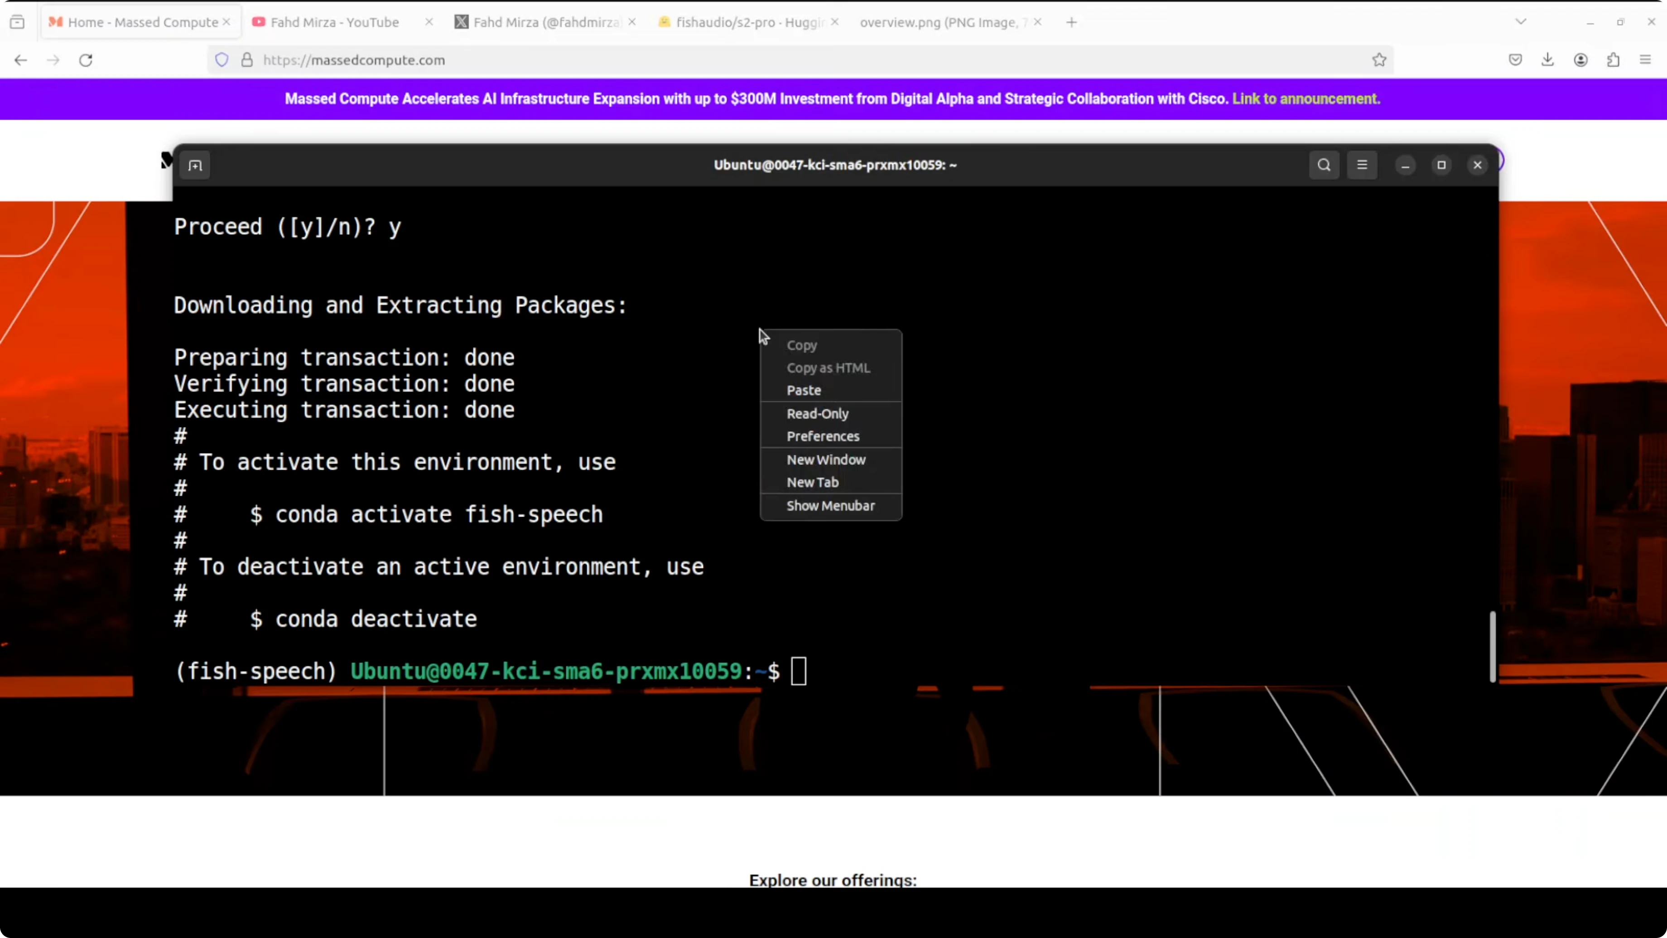Open the list all tabs dropdown
The height and width of the screenshot is (938, 1667).
coord(1521,21)
